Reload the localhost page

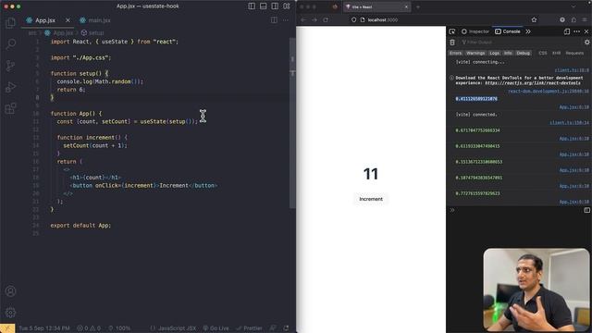[326, 20]
